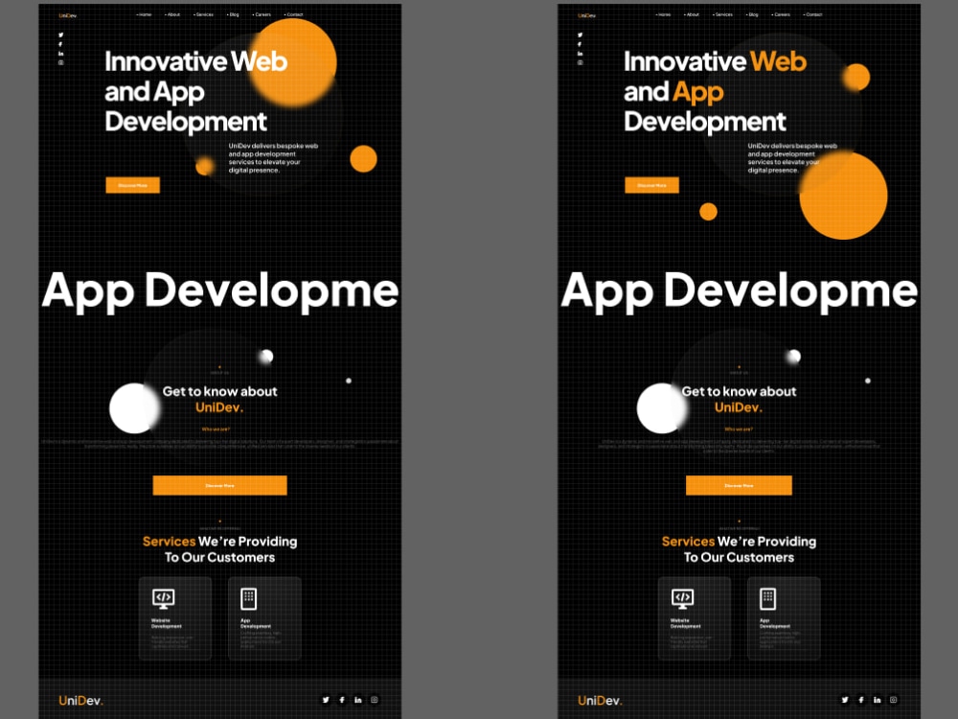The image size is (958, 719).
Task: Click the 'Who we are?' text in left mockup
Action: tap(216, 429)
